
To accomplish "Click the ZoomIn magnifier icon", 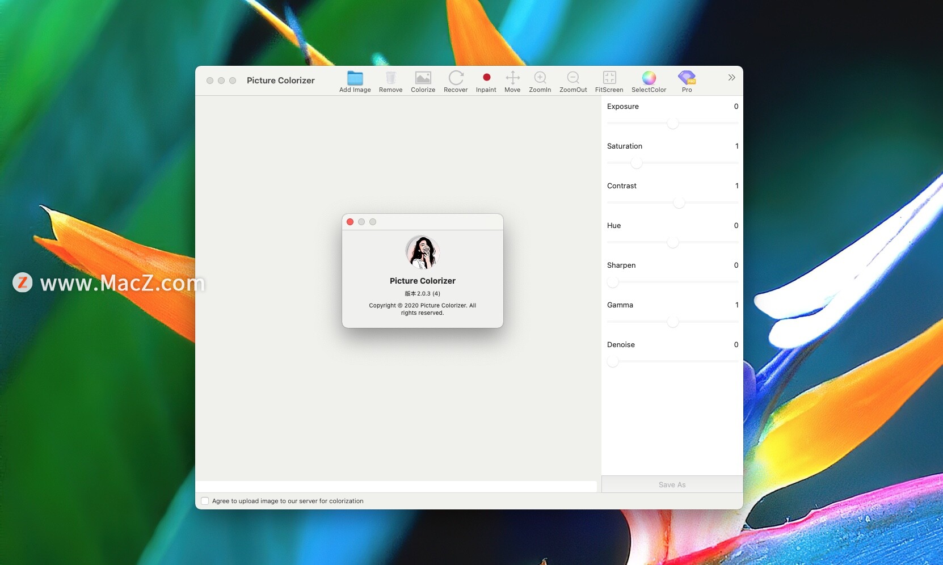I will [x=540, y=78].
